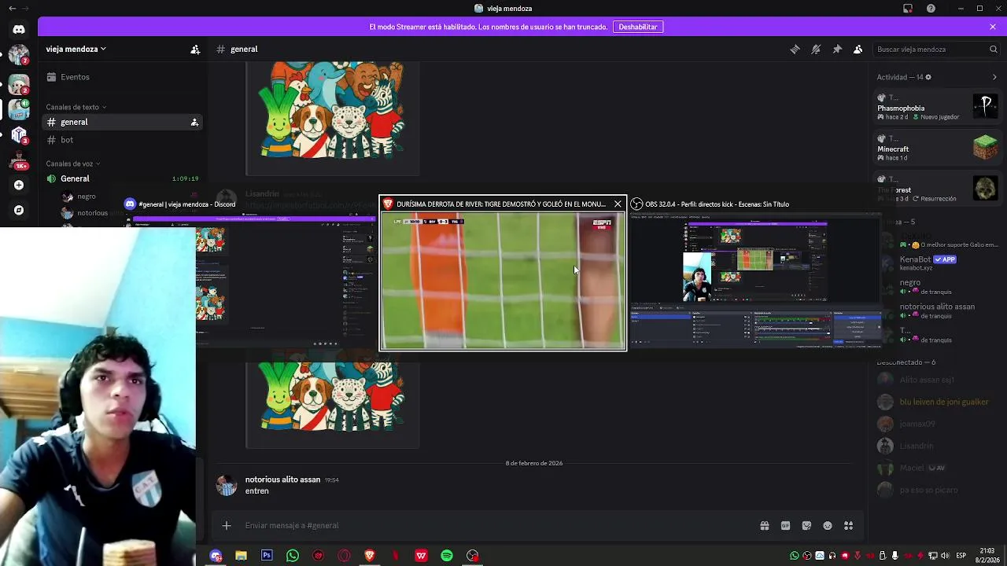This screenshot has width=1007, height=566.
Task: Open WhatsApp from the taskbar
Action: click(x=293, y=556)
